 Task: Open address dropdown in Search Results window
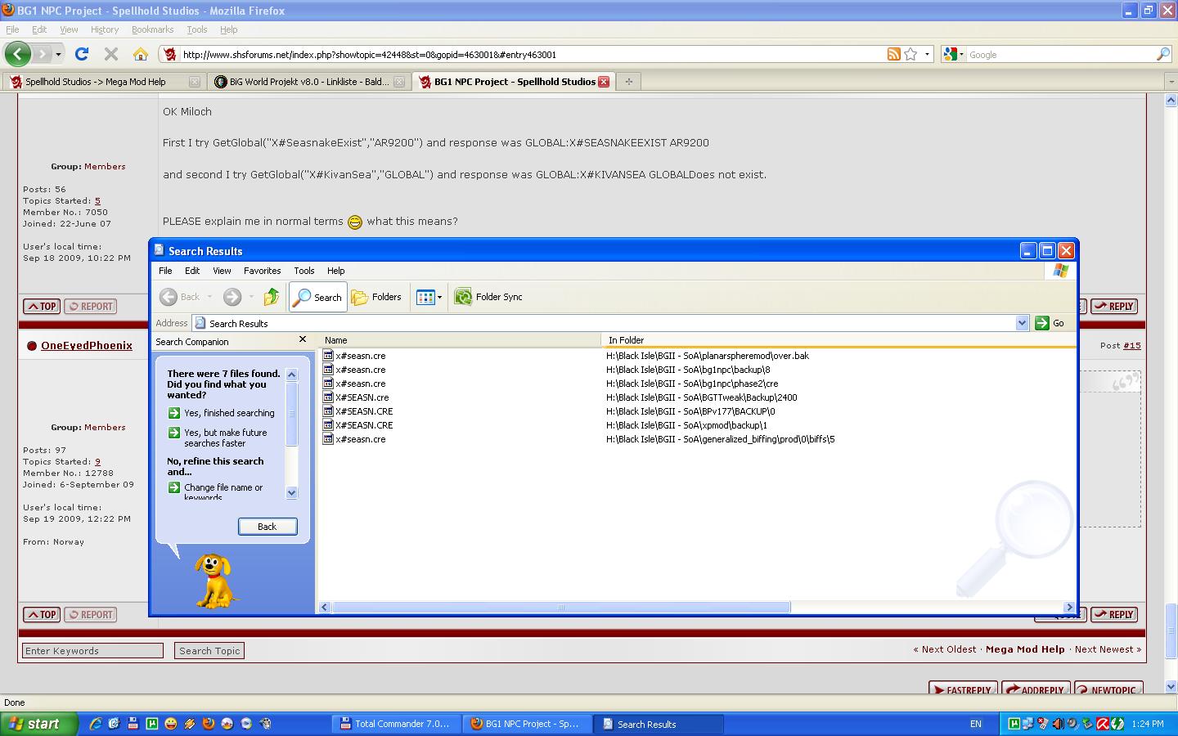pyautogui.click(x=1022, y=323)
